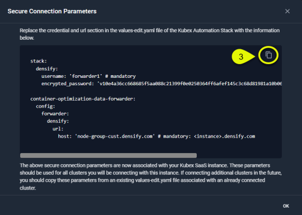Screen dimensions: 302x215
Task: Click the 'stack:' line in the code
Action: pos(39,61)
